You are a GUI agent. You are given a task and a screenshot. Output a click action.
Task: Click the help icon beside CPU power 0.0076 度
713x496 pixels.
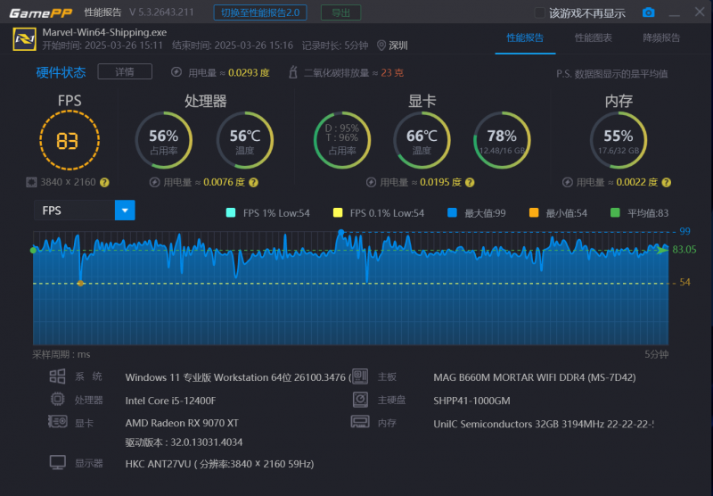point(254,183)
